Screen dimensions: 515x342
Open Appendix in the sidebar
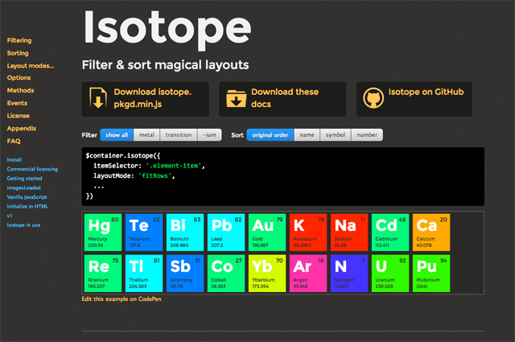click(x=22, y=129)
